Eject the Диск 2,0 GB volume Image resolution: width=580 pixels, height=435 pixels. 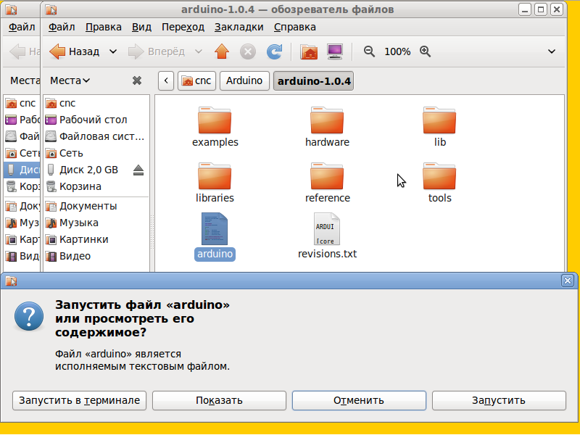pos(138,170)
